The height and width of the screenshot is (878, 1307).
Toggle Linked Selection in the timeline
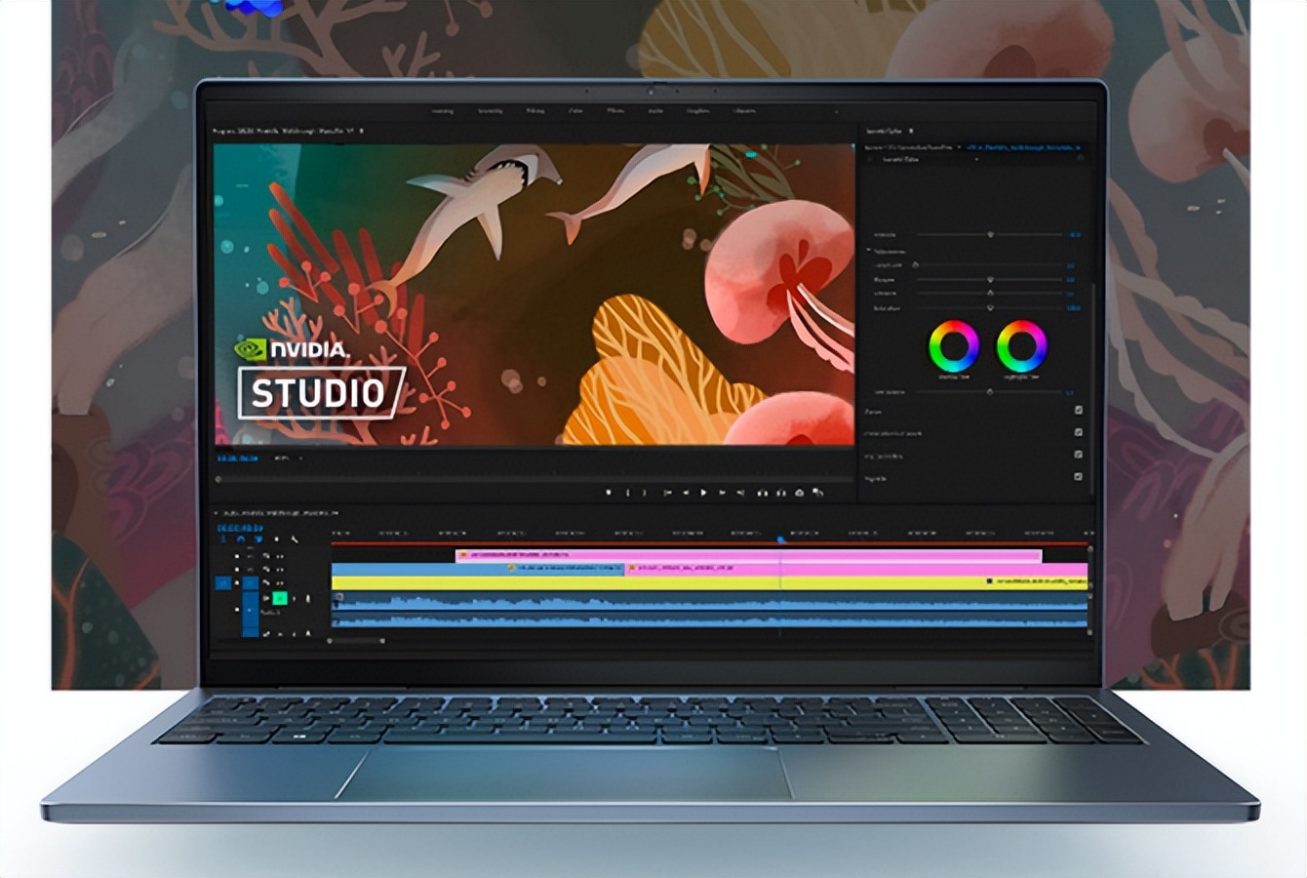pos(258,539)
